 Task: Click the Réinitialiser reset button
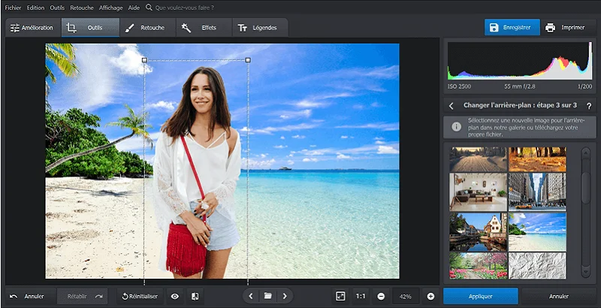pyautogui.click(x=140, y=297)
